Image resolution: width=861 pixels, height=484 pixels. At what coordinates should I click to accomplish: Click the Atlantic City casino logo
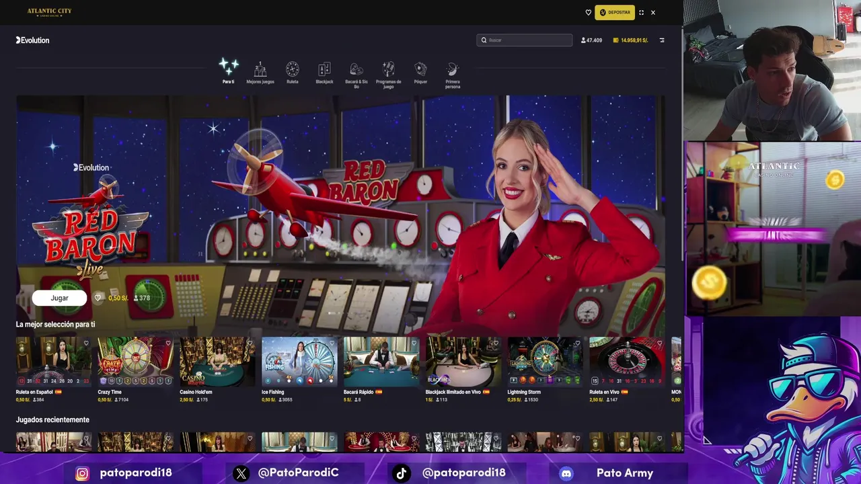point(49,12)
